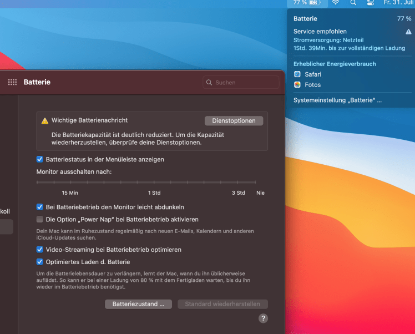Click the Suchen search field
The height and width of the screenshot is (334, 415).
click(241, 83)
